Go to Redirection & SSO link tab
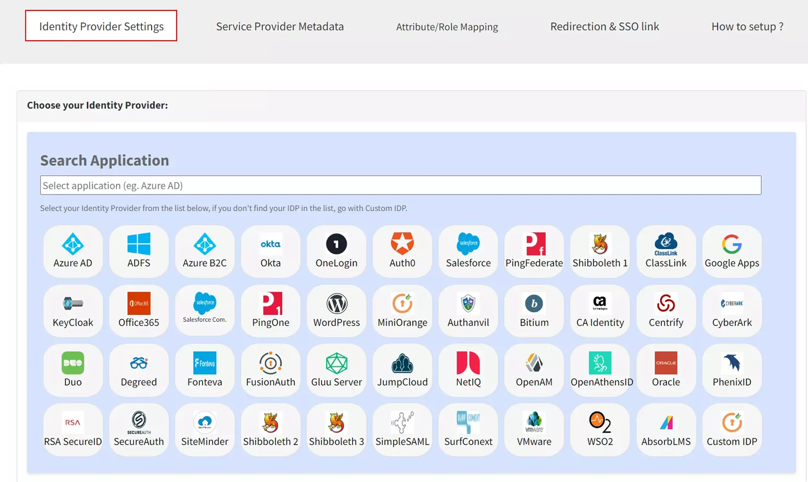Viewport: 808px width, 482px height. point(604,26)
